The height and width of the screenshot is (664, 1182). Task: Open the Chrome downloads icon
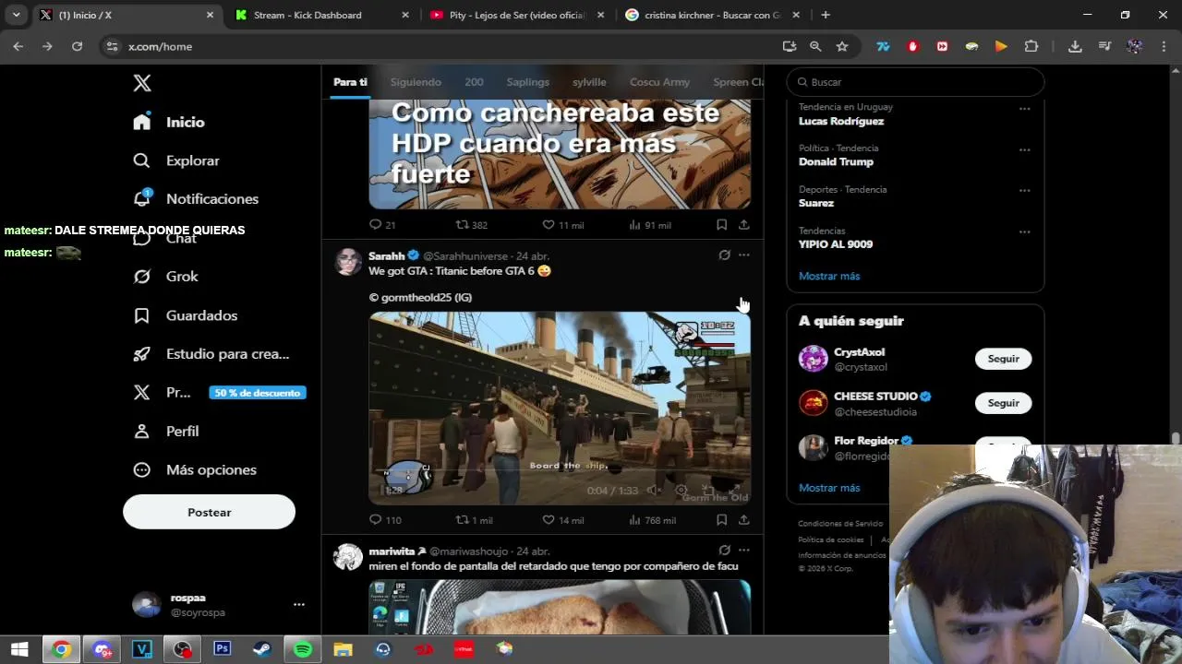point(1075,46)
